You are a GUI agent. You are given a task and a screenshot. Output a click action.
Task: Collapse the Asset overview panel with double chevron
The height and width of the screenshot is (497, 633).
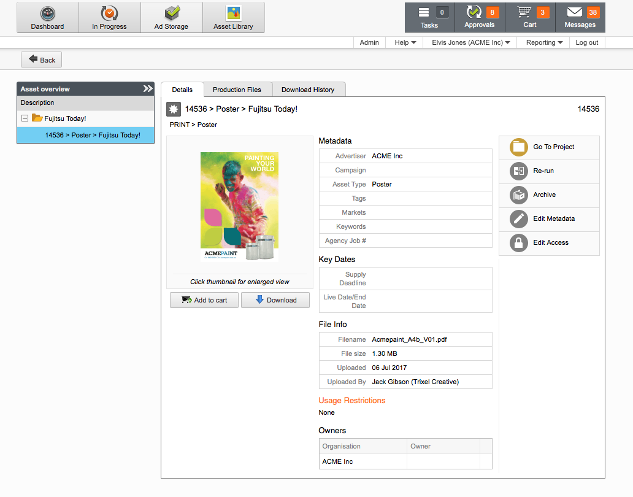click(x=148, y=88)
